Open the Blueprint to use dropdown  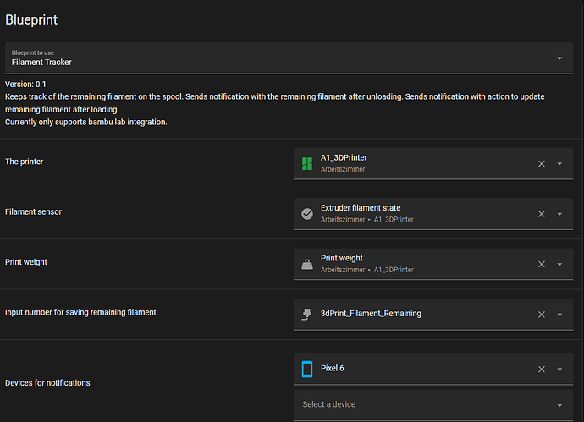pyautogui.click(x=559, y=58)
